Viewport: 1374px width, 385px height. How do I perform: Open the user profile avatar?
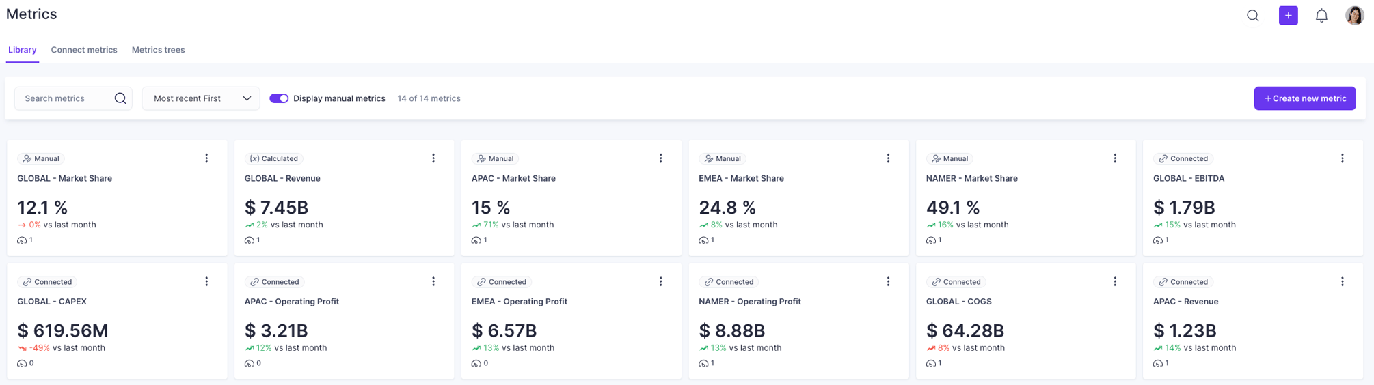[1354, 15]
